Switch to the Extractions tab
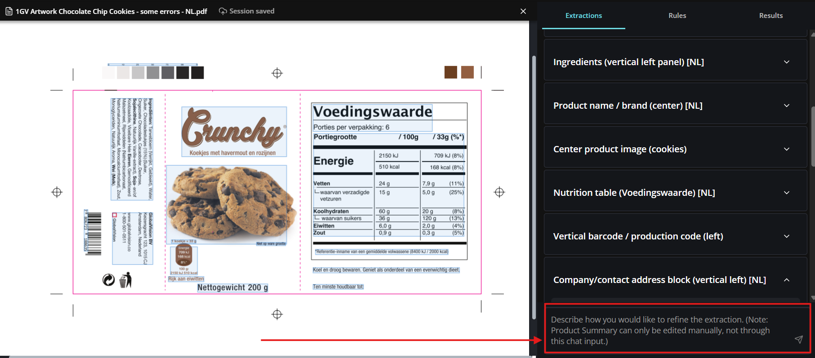The width and height of the screenshot is (815, 358). (583, 15)
